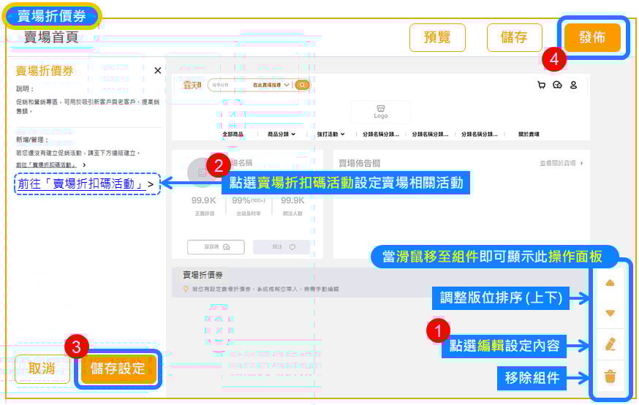
Task: Remove the component with the trash icon
Action: (610, 377)
